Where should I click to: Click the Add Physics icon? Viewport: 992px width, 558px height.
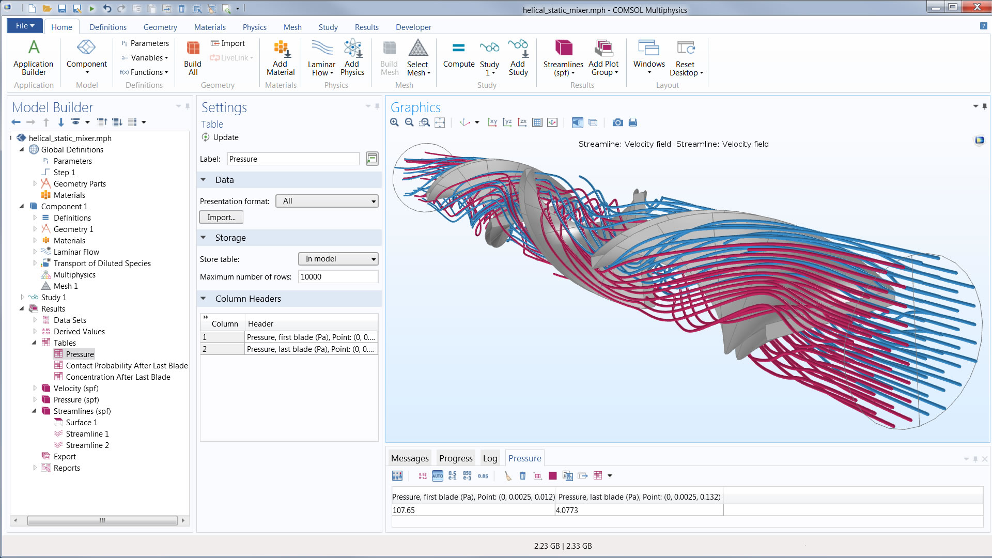point(352,58)
